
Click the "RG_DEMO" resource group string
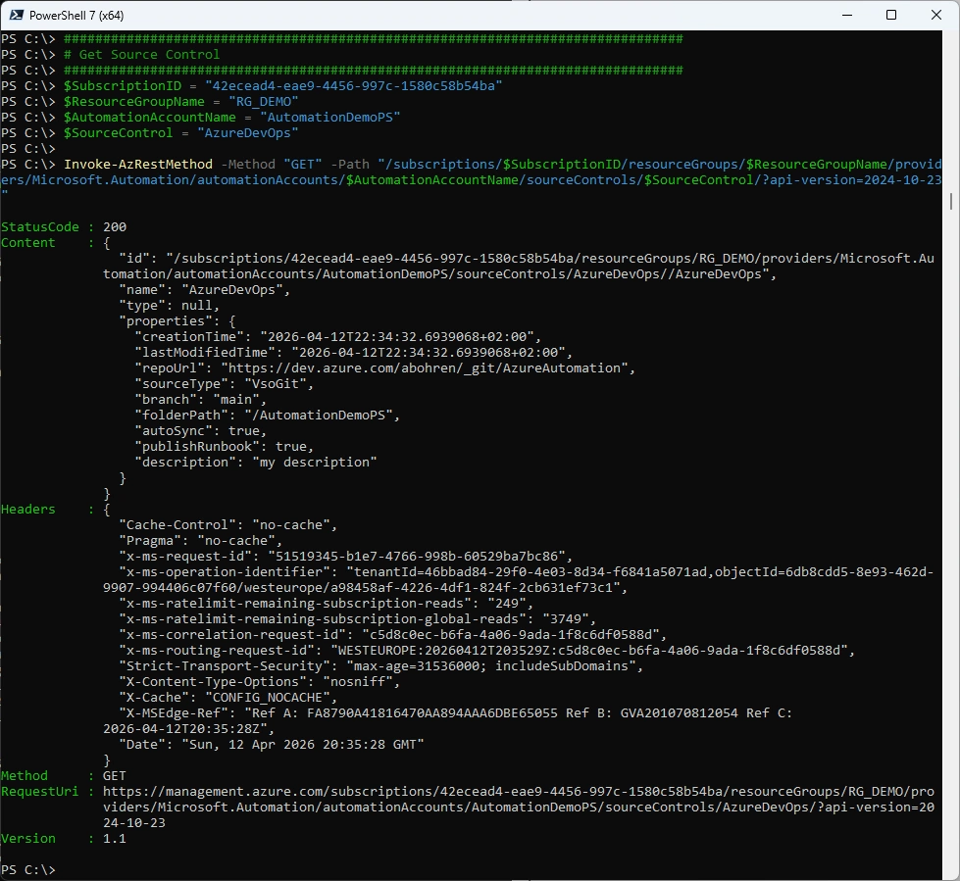point(263,102)
